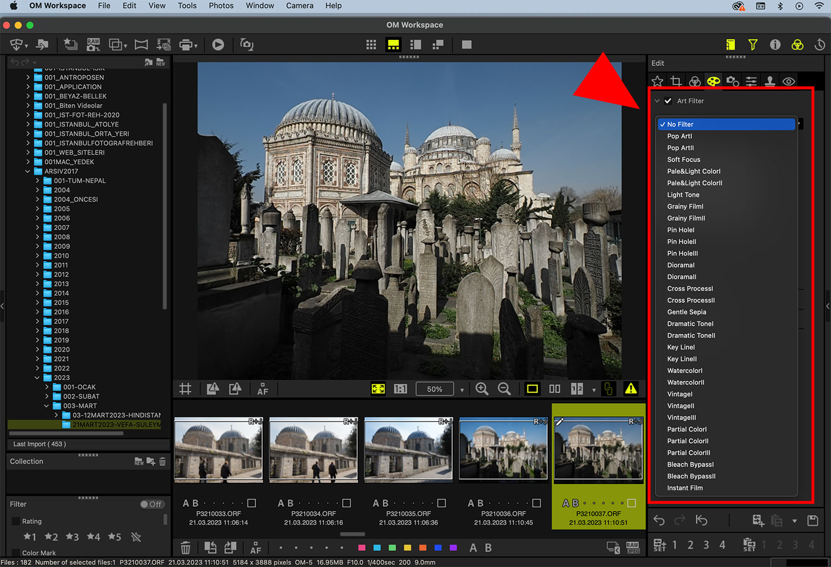Uncheck the Art Filter checkbox
Screen dimensions: 831x567
click(668, 101)
